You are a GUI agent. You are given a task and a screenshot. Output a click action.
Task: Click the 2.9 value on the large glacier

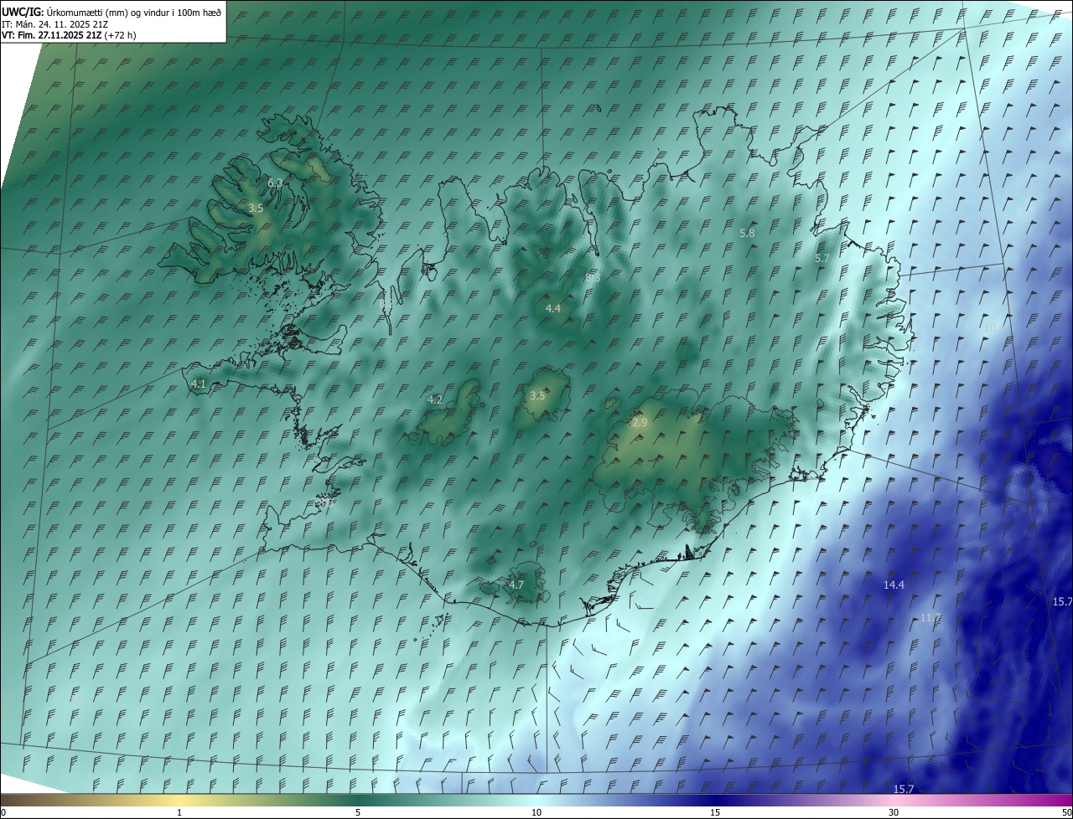coord(640,422)
